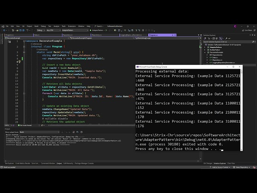Click the bookmark toolbar icon

pyautogui.click(x=143, y=31)
